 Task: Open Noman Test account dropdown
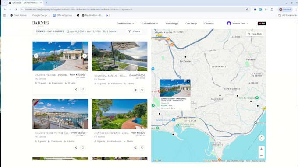click(x=238, y=24)
